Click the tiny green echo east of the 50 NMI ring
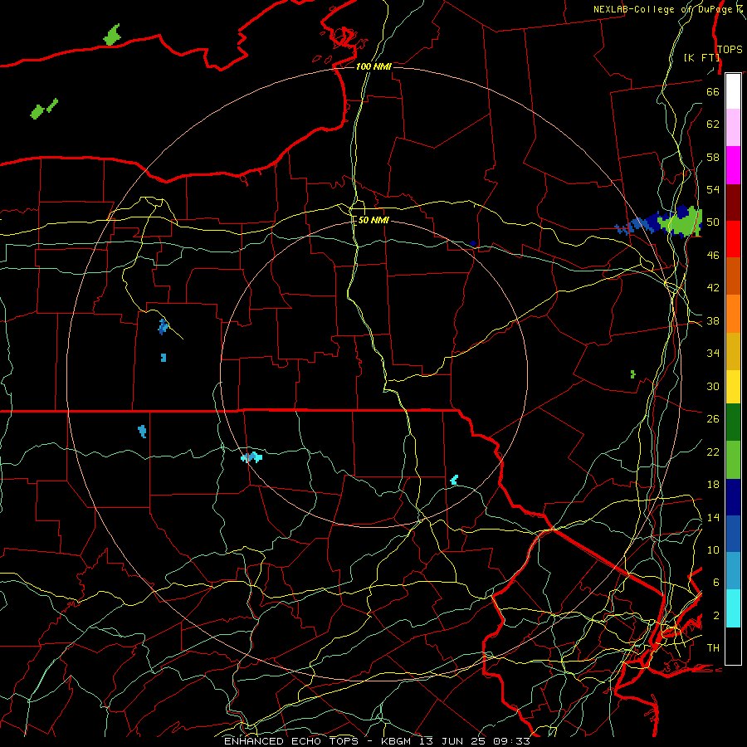 pyautogui.click(x=632, y=374)
